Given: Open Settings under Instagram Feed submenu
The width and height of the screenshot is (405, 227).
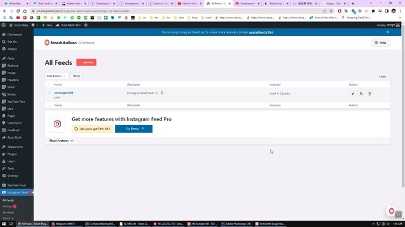Looking at the screenshot, I should point(7,206).
